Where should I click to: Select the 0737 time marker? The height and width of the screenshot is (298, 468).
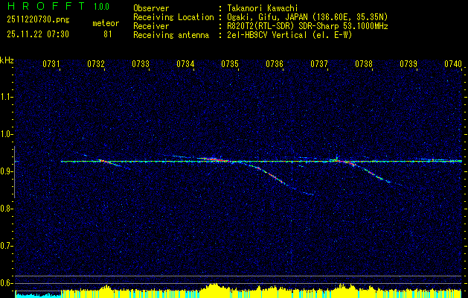coord(319,64)
